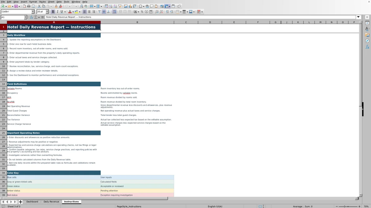Toggle Freeze Rows and Columns
This screenshot has height=208, width=371.
click(166, 6)
